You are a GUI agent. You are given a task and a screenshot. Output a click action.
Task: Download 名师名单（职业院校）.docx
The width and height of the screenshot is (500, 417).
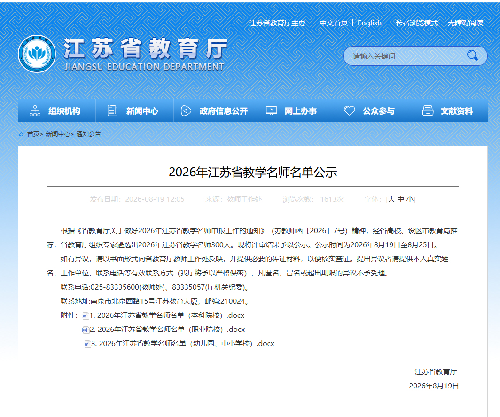167,330
